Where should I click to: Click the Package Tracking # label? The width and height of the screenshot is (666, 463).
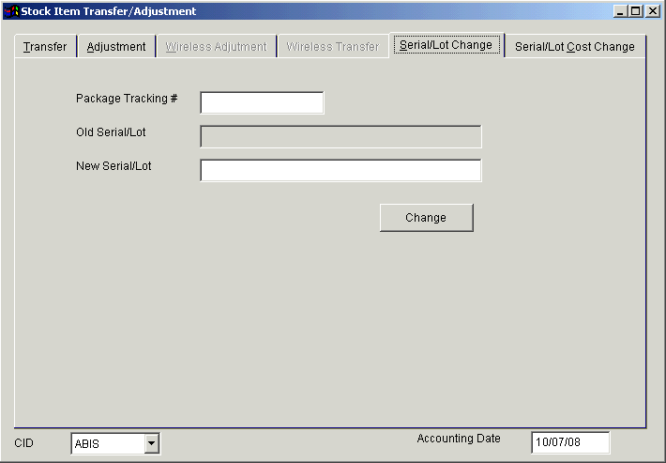pos(127,99)
